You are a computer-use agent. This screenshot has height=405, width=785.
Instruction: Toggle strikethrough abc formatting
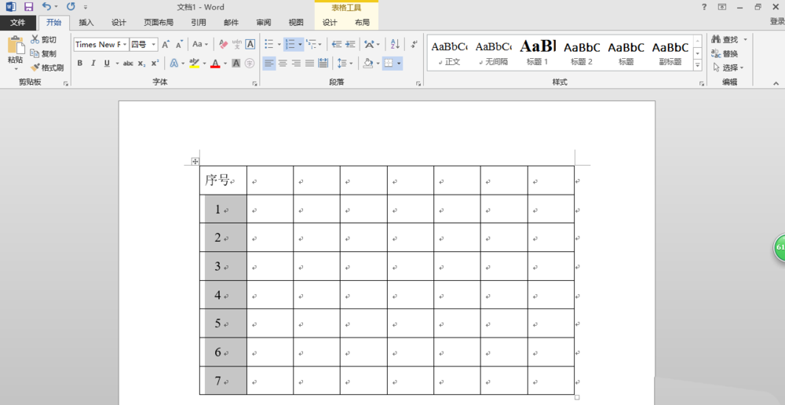pos(128,64)
